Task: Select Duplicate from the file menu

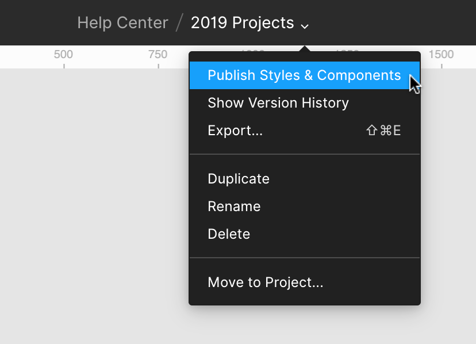Action: pyautogui.click(x=239, y=179)
